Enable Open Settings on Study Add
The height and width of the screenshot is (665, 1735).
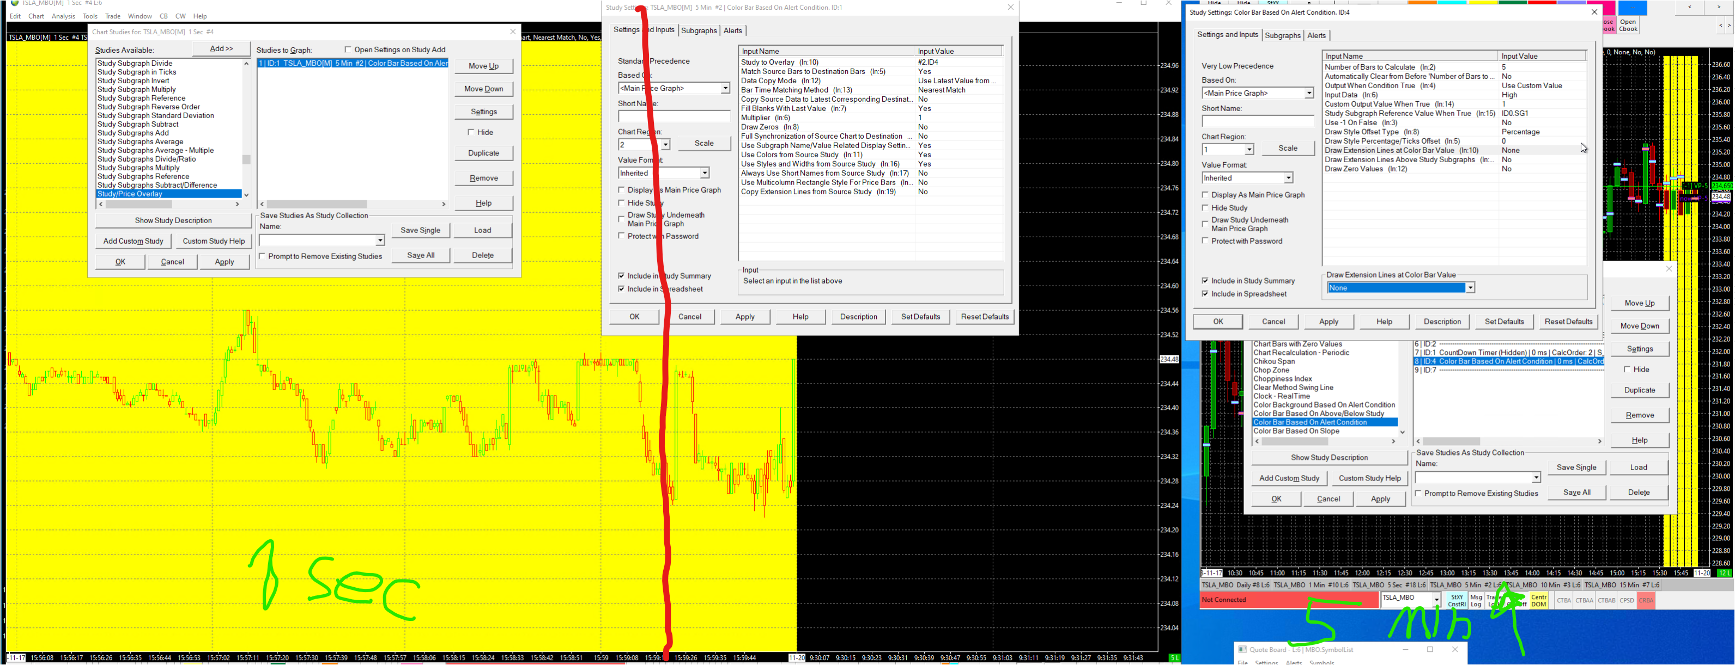pos(348,50)
